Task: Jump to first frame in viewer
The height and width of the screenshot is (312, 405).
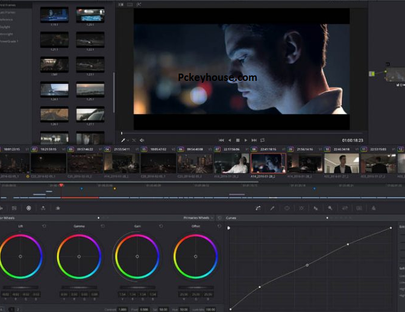Action: click(x=221, y=140)
